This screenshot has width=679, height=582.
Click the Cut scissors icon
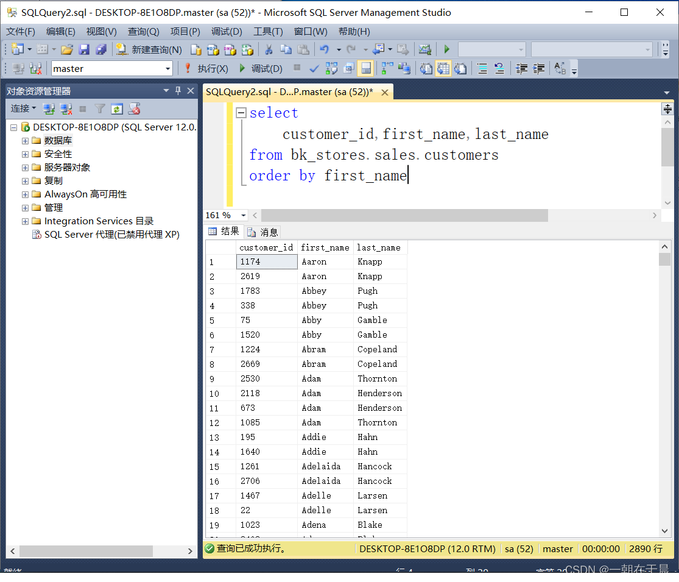tap(269, 50)
